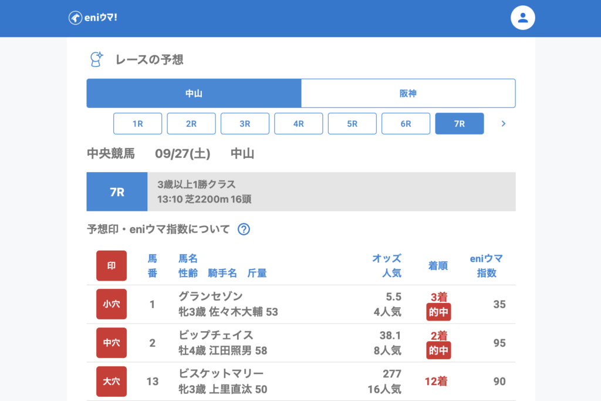Select race 5R

(352, 124)
